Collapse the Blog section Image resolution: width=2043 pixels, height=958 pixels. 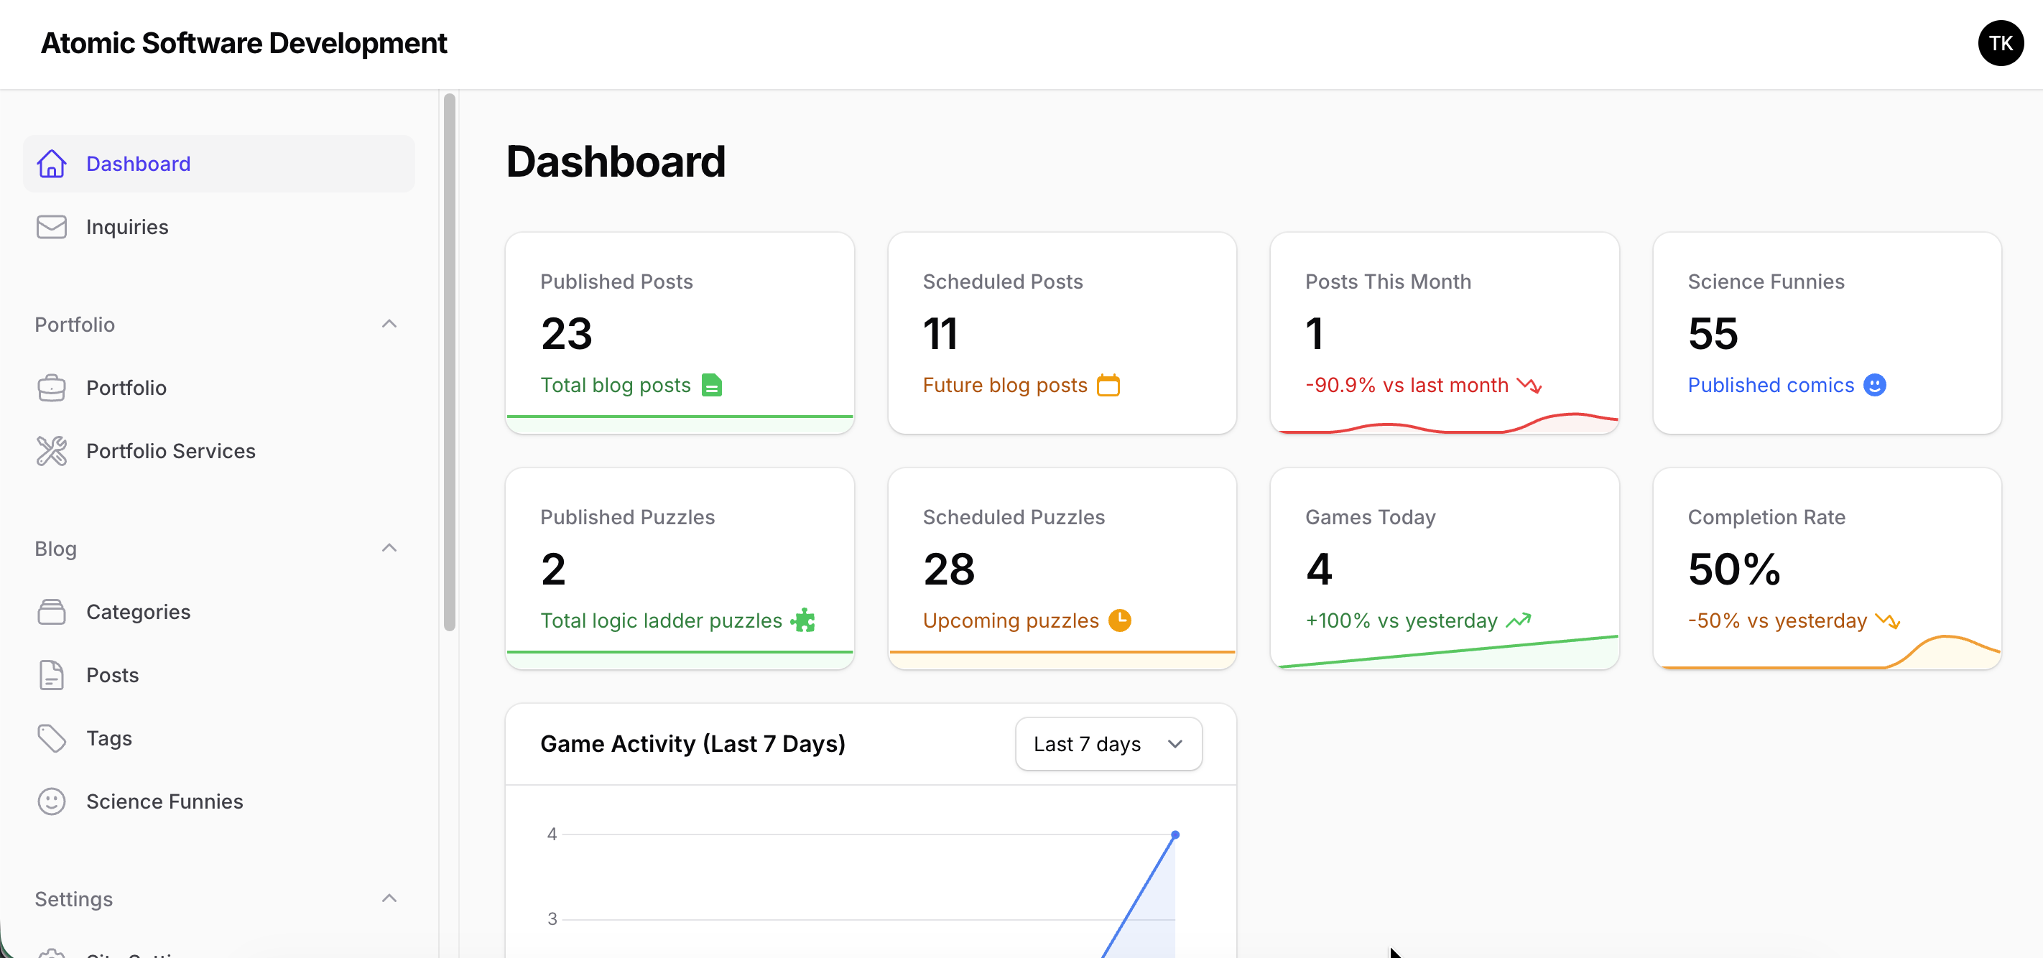click(389, 548)
